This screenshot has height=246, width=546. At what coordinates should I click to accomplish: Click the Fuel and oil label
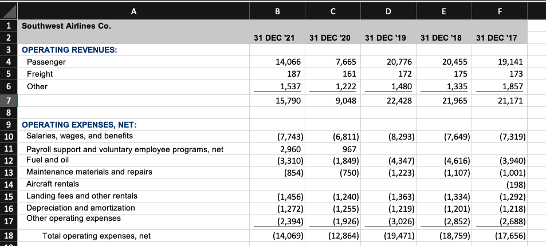48,160
